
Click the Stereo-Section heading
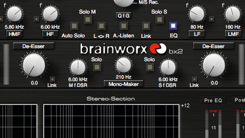pyautogui.click(x=111, y=99)
